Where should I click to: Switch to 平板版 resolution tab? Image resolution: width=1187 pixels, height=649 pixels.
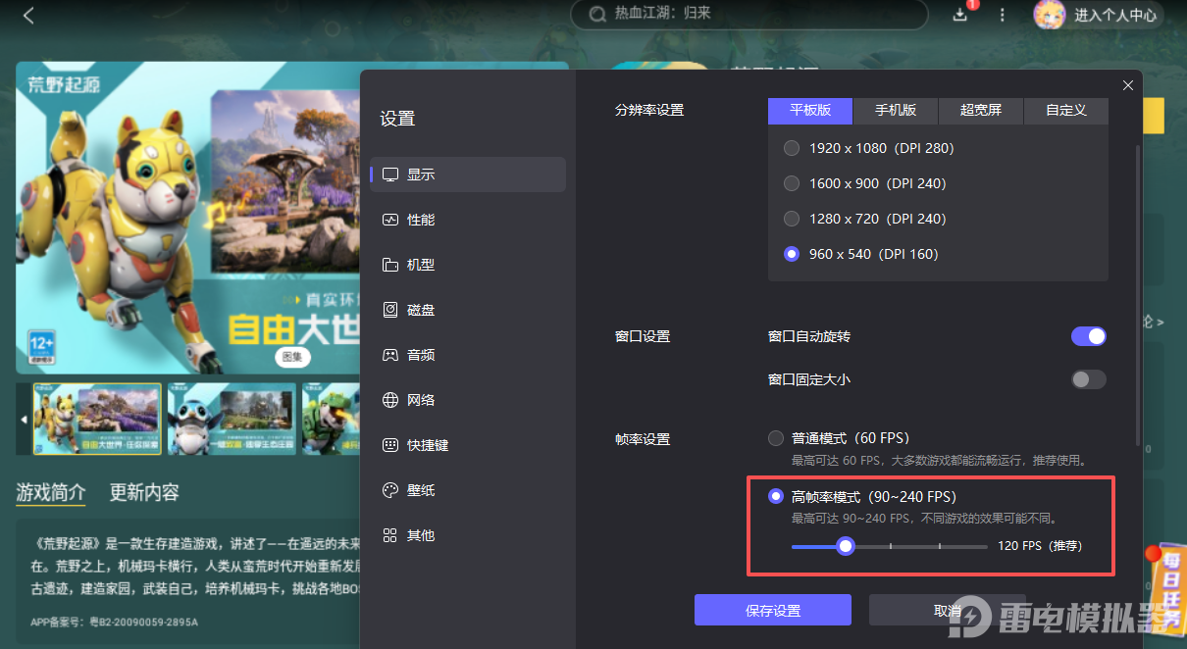[x=810, y=111]
